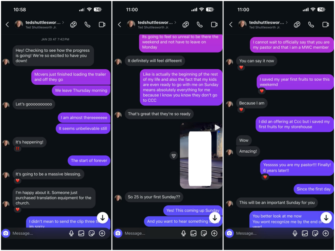Tap heart reaction under "Because I am"
This screenshot has width=335, height=251.
coord(241,109)
